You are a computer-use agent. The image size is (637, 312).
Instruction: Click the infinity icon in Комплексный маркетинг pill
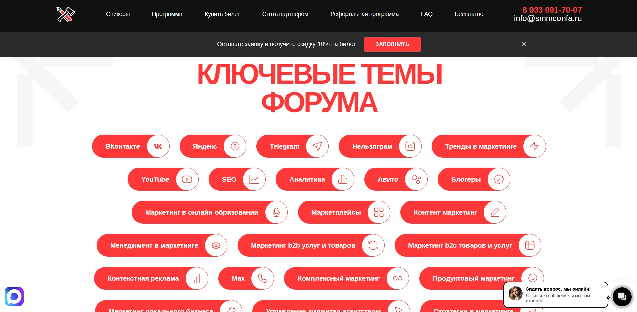point(398,278)
